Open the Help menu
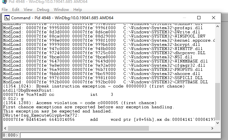 pos(77,10)
